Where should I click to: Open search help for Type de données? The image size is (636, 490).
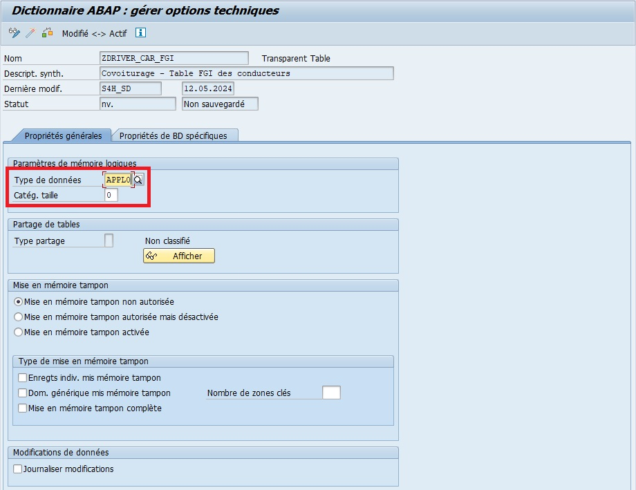tap(138, 180)
